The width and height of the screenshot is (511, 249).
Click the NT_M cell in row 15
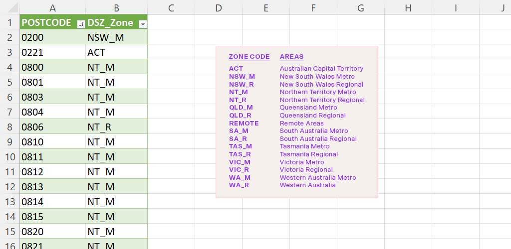[x=116, y=232]
